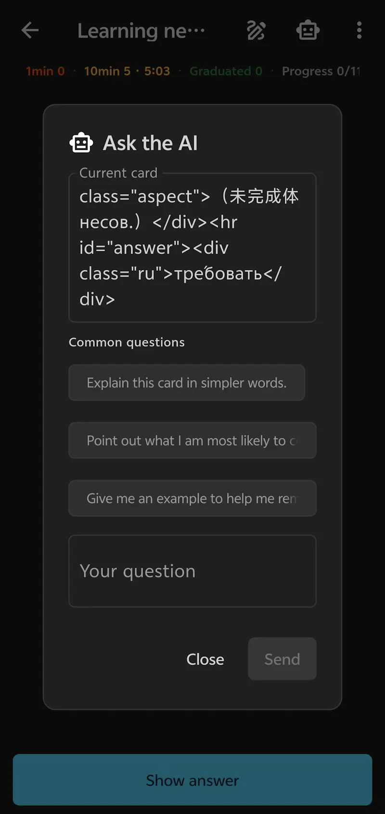Tap the '10min 5' counter
Viewport: 385px width, 814px height.
pyautogui.click(x=107, y=71)
